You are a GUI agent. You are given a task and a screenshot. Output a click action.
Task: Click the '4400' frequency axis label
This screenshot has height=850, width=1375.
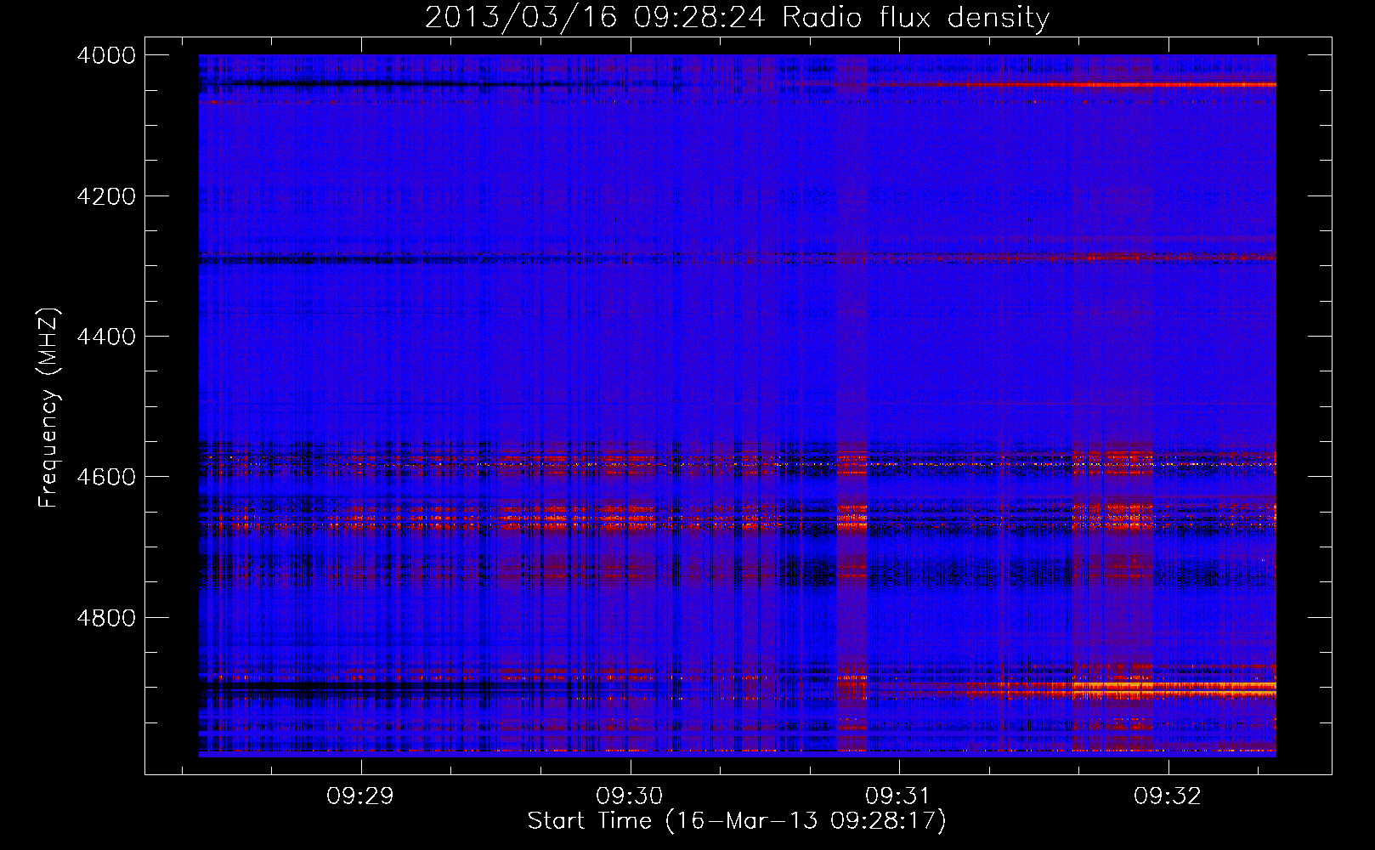click(106, 337)
